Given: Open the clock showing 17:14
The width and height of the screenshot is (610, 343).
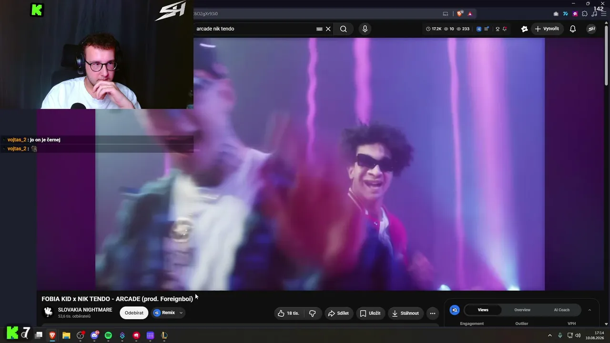Looking at the screenshot, I should pos(595,335).
